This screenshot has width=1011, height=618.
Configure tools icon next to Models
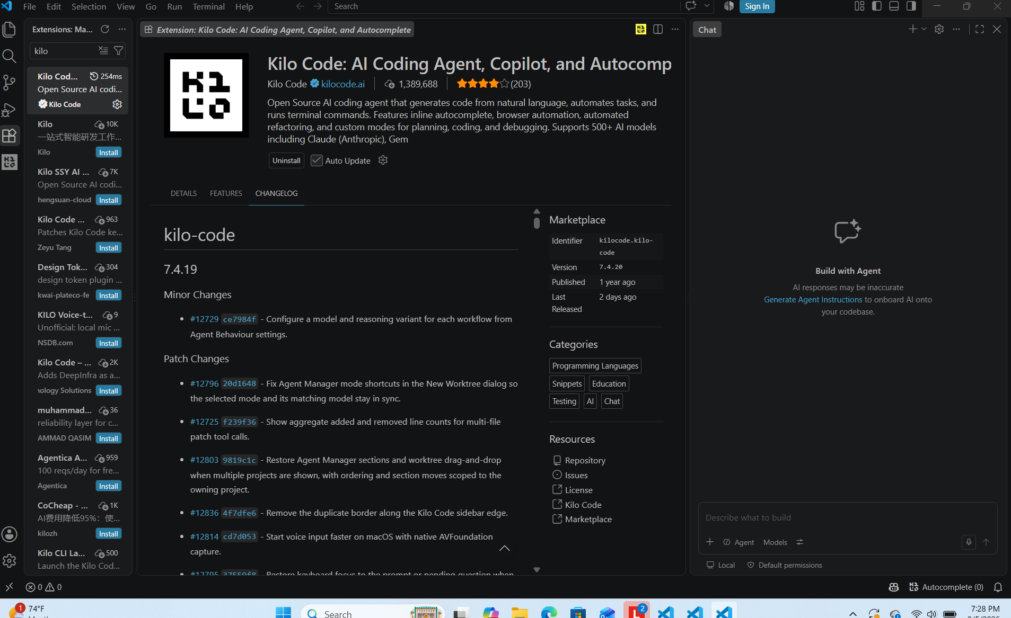(799, 542)
